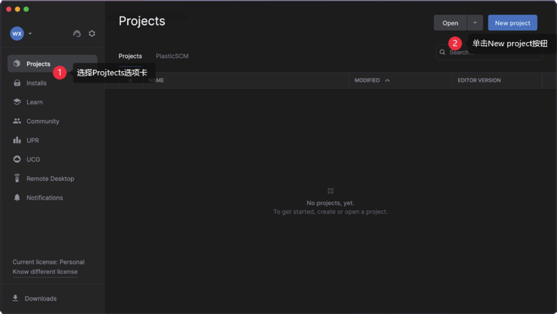Click the New project button
The width and height of the screenshot is (557, 314).
512,23
